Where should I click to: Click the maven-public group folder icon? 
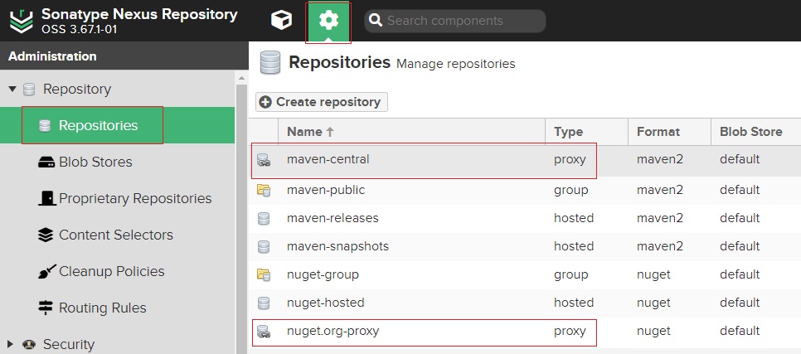coord(264,191)
